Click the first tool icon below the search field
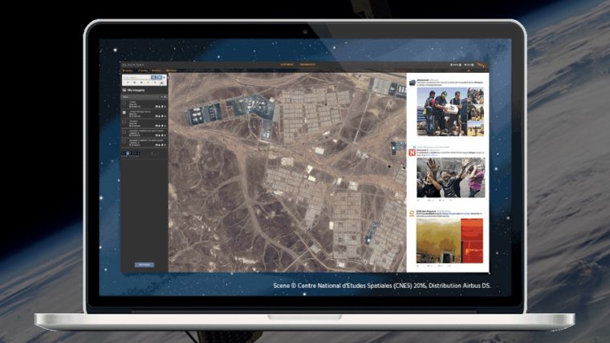This screenshot has width=610, height=343. (128, 83)
